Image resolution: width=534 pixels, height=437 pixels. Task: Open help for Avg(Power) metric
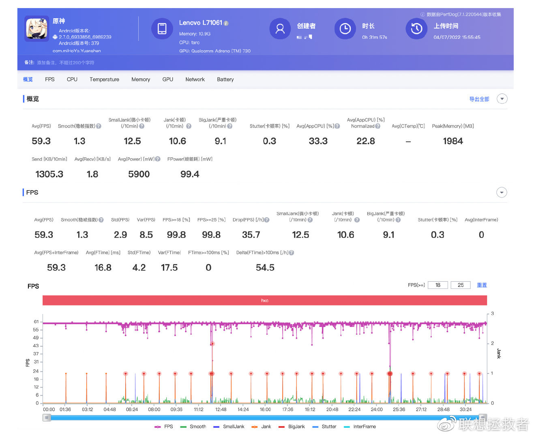coord(158,159)
